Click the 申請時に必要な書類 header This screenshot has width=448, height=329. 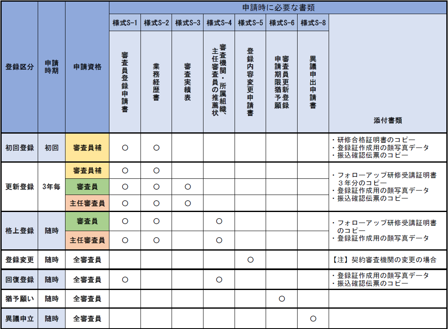tap(278, 7)
